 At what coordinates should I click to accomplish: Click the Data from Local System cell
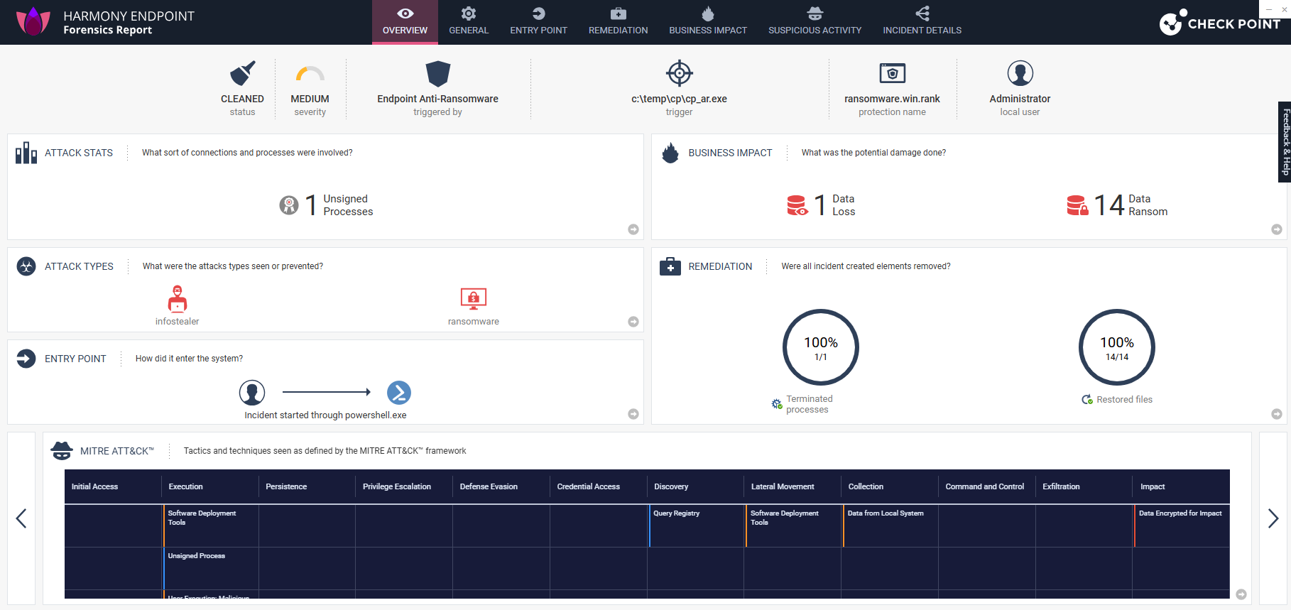click(890, 525)
